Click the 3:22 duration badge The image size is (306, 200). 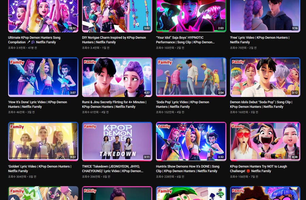[73, 157]
